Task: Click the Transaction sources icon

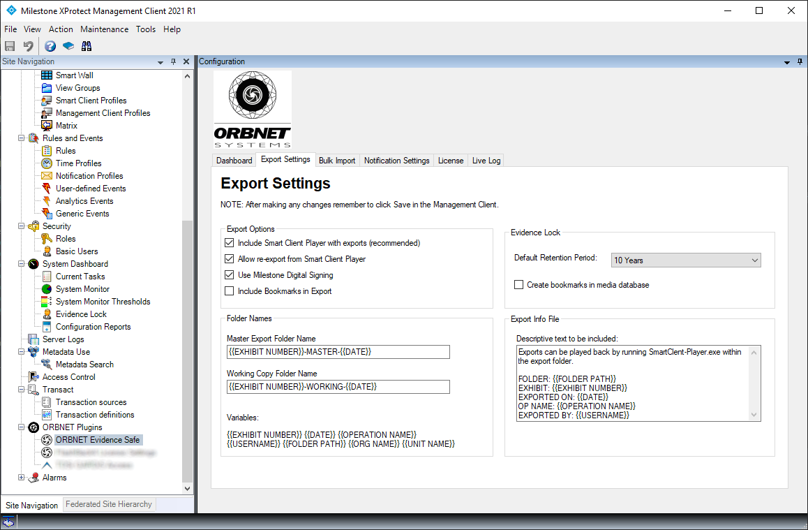Action: [47, 402]
